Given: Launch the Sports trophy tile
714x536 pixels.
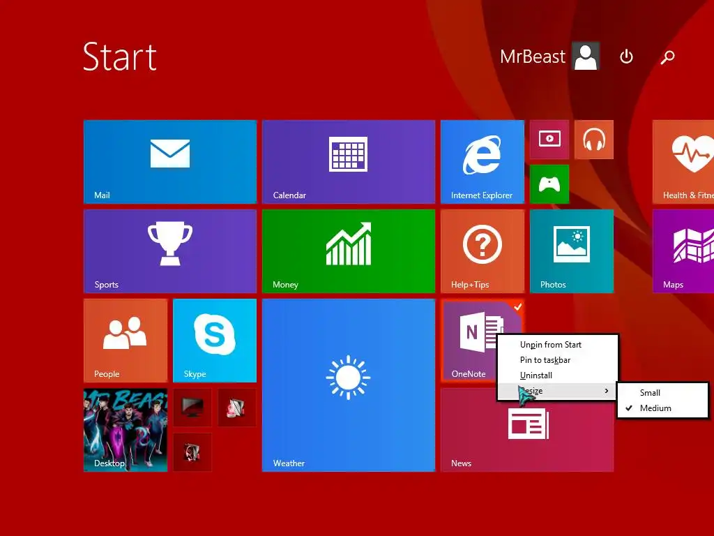Looking at the screenshot, I should point(170,251).
